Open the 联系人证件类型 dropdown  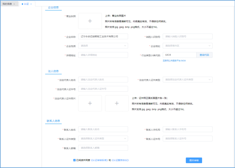click(x=103, y=138)
